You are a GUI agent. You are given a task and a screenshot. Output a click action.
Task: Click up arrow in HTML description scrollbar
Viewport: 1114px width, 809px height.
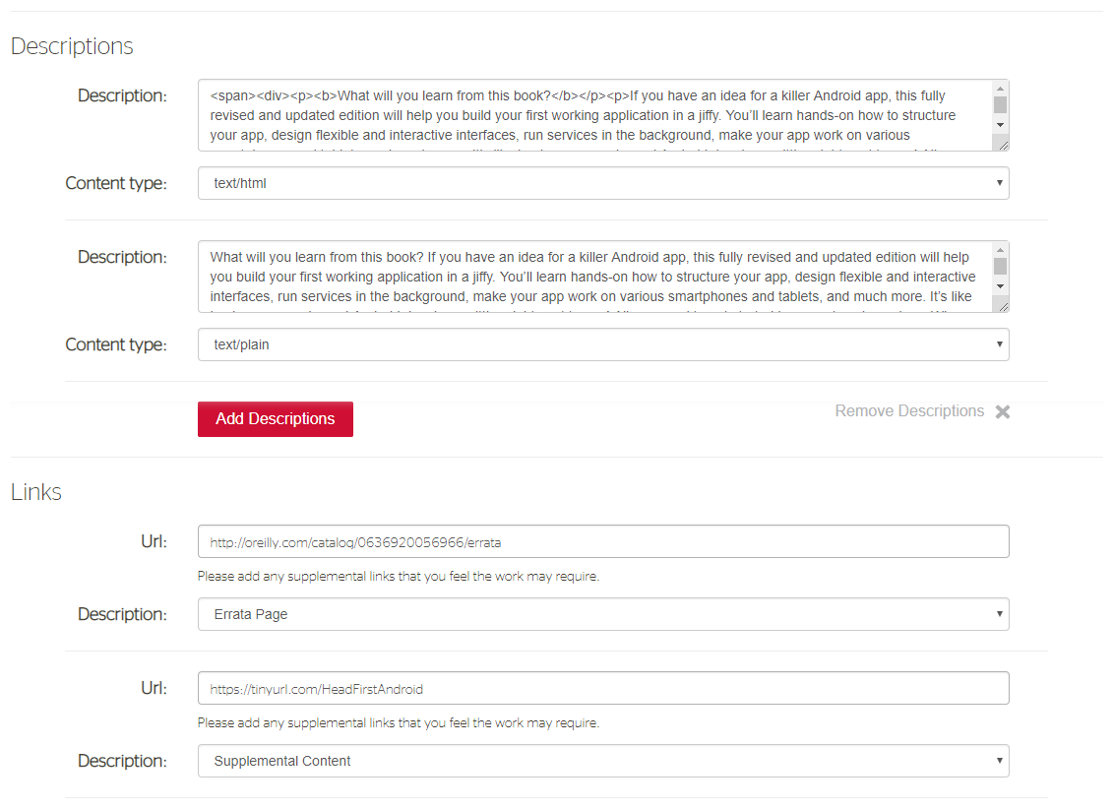pos(1000,89)
